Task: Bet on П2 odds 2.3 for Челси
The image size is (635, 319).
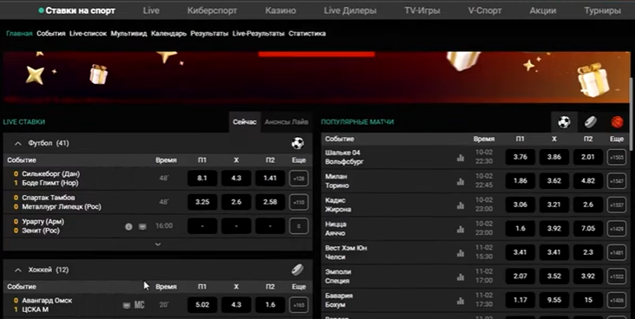Action: click(588, 252)
